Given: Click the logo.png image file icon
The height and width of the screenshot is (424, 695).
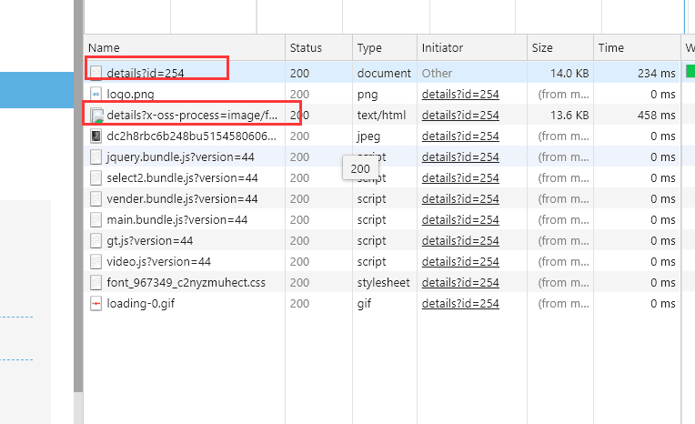Looking at the screenshot, I should tap(96, 94).
